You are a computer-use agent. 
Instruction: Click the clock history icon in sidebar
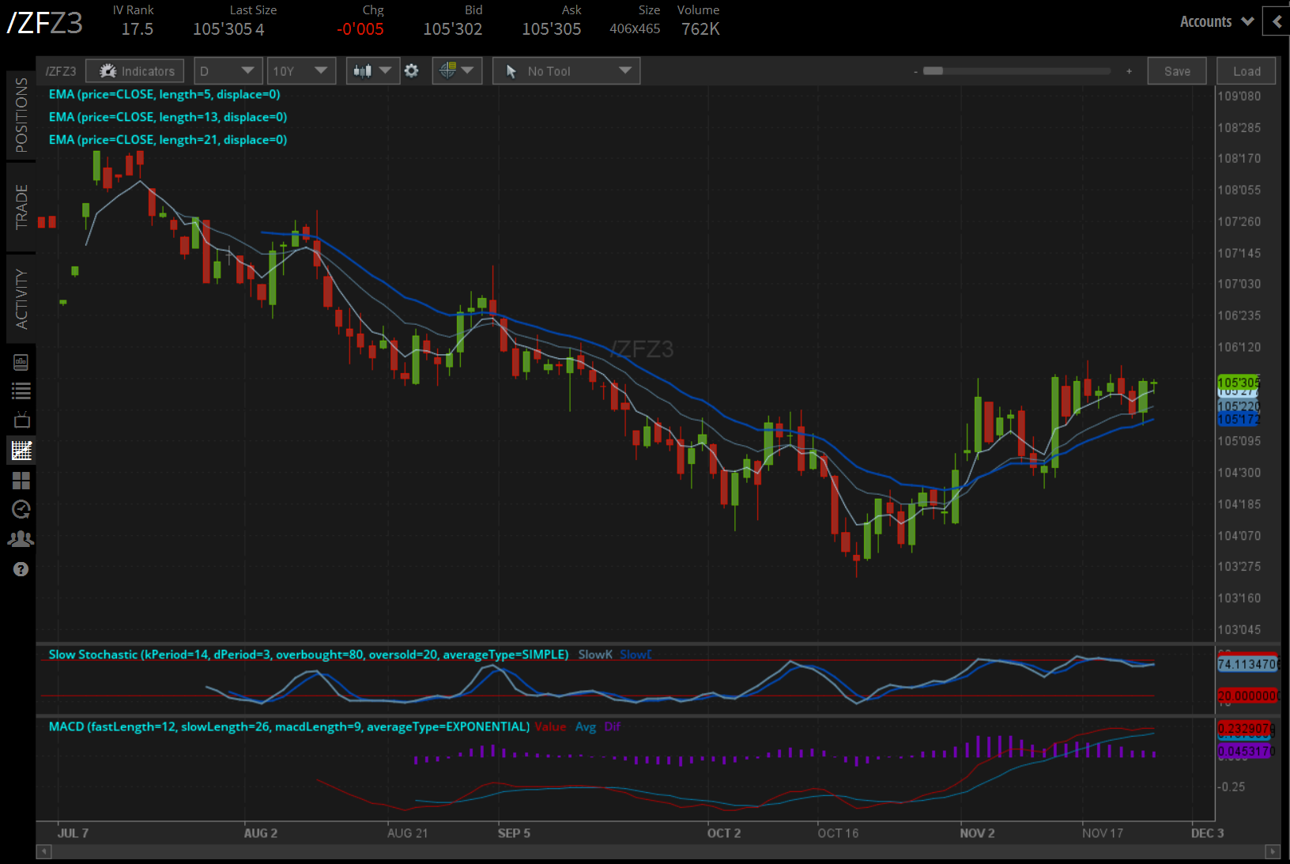pos(21,510)
